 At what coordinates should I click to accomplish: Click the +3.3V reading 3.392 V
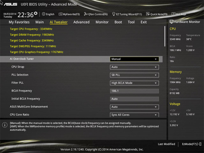click(x=174, y=125)
